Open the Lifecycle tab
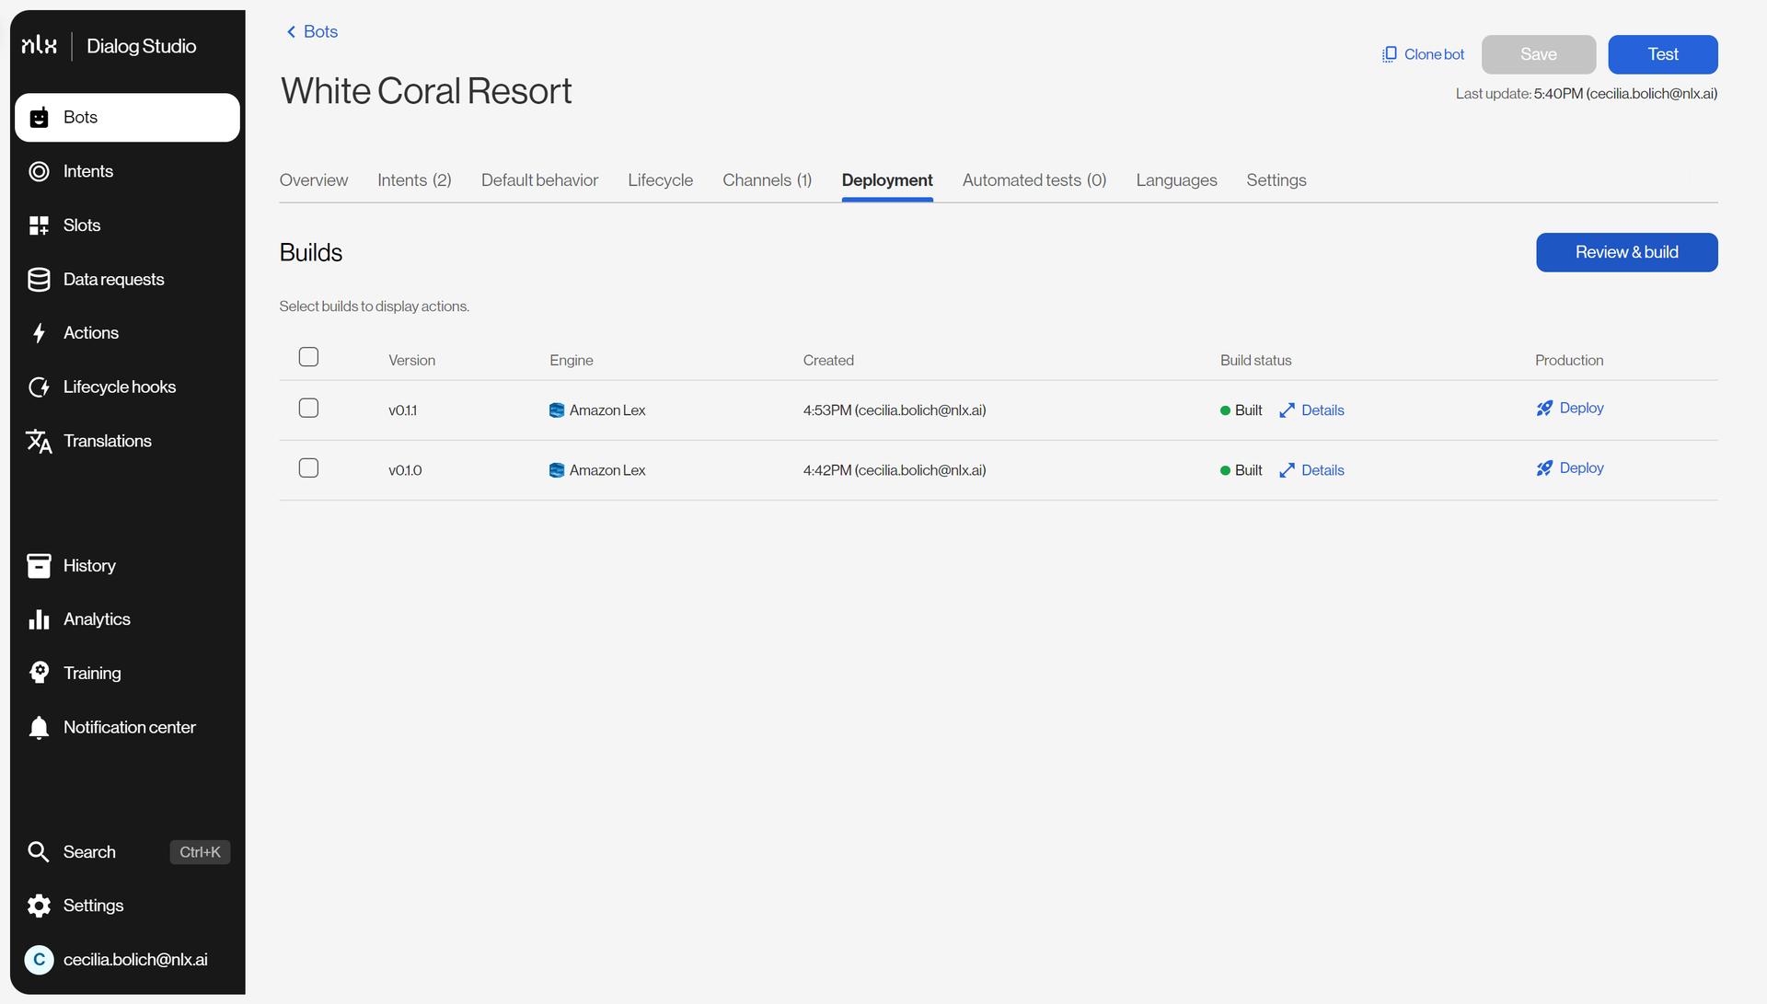Image resolution: width=1767 pixels, height=1004 pixels. 660,180
